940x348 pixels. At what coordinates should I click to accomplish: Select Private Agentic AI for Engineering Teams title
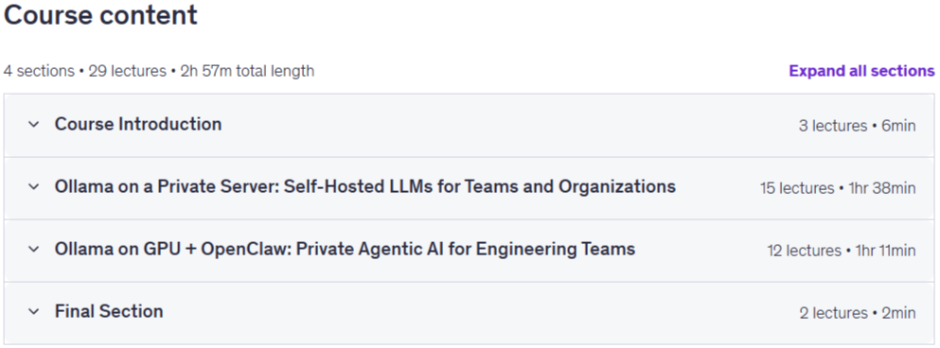(x=345, y=249)
